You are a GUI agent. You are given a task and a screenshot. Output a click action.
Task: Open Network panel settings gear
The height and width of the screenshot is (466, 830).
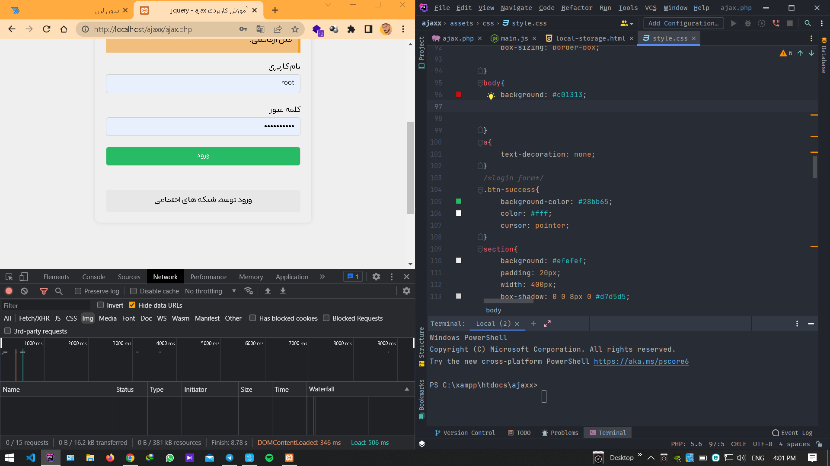click(x=406, y=291)
